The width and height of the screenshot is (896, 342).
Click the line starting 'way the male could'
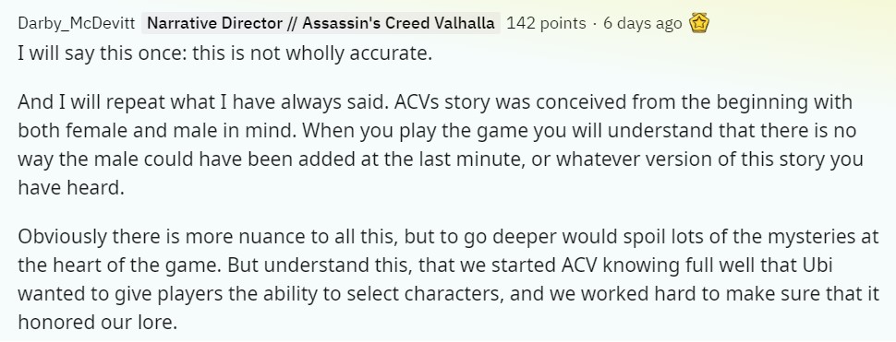pos(440,159)
